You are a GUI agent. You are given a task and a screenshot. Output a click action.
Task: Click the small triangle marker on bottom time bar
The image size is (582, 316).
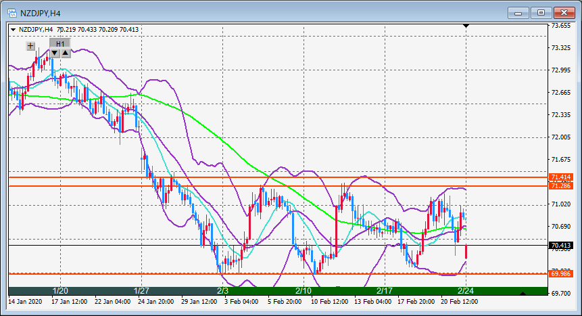coord(523,293)
